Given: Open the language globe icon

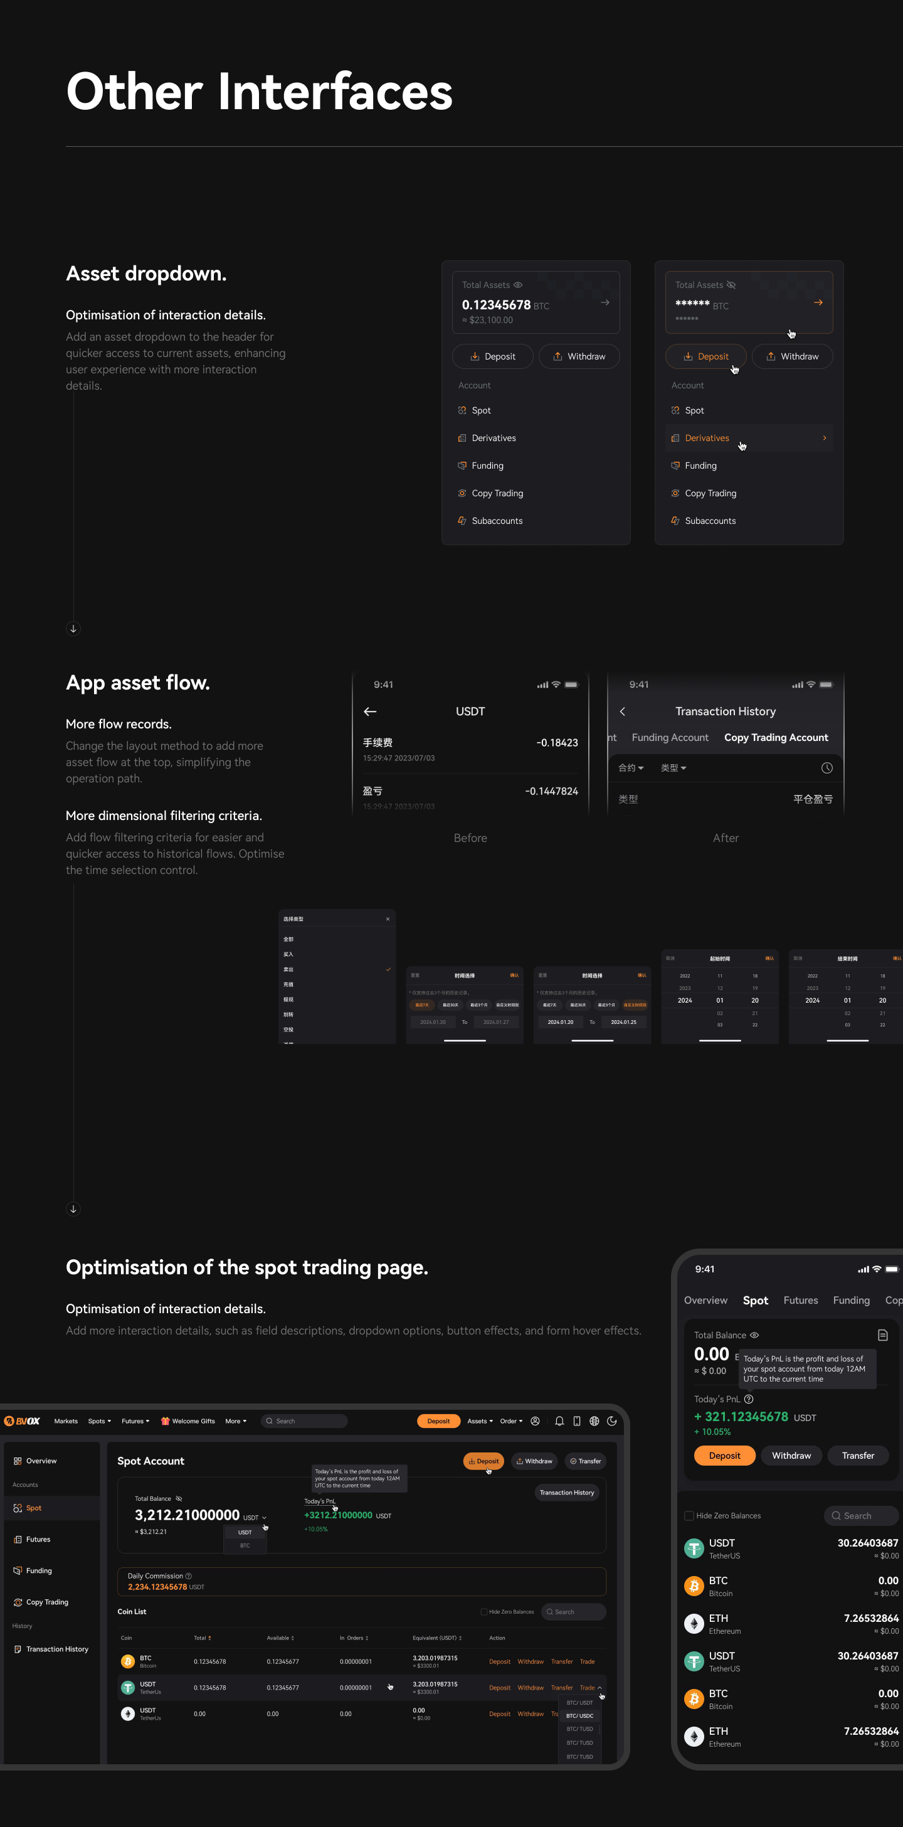Looking at the screenshot, I should 594,1420.
